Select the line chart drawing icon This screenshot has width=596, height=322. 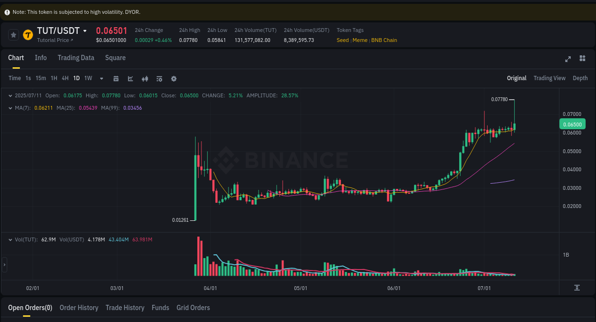pyautogui.click(x=130, y=78)
